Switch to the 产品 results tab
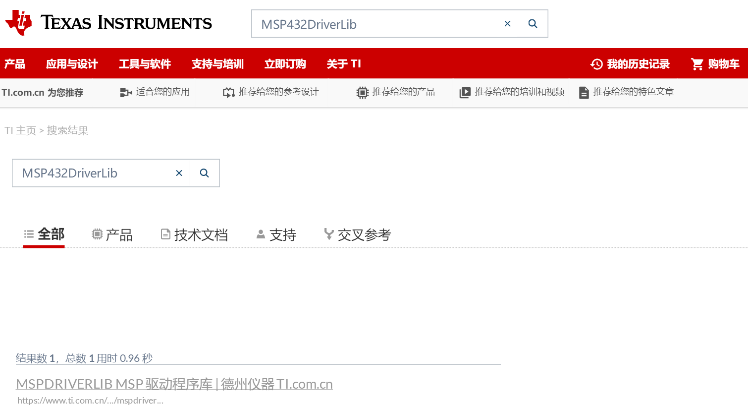The image size is (748, 407). (112, 234)
